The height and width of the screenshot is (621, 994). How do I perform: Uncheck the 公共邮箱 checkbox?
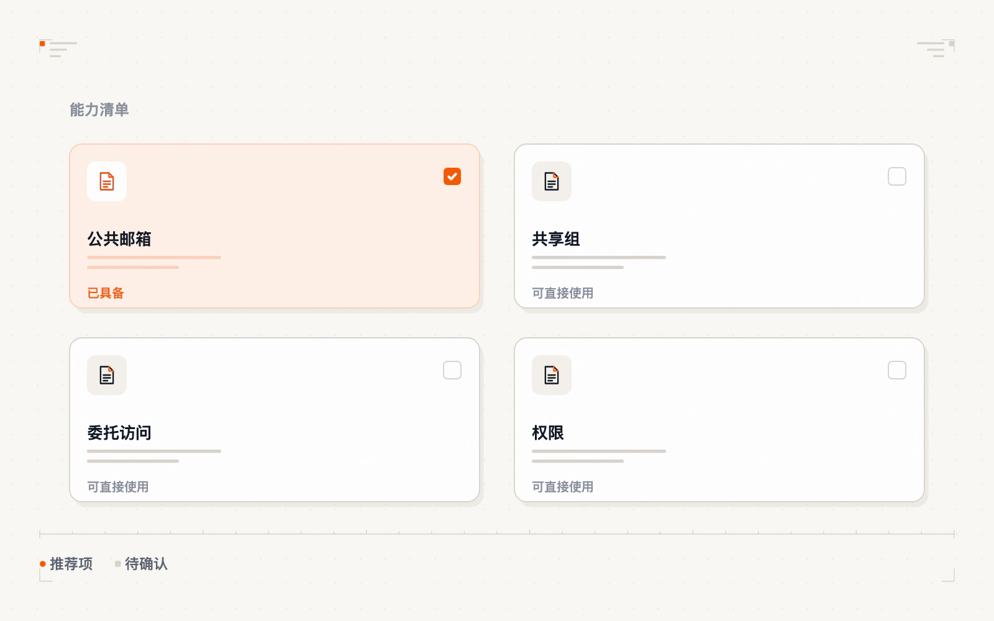452,176
